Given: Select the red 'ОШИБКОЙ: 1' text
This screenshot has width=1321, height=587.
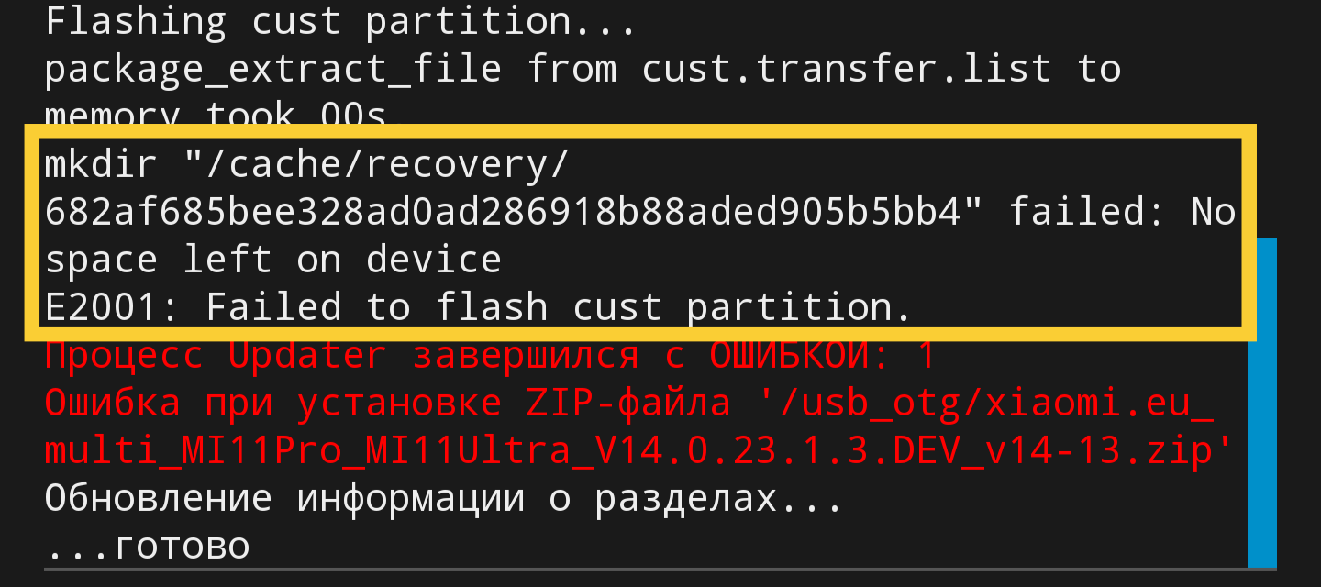Looking at the screenshot, I should (822, 355).
